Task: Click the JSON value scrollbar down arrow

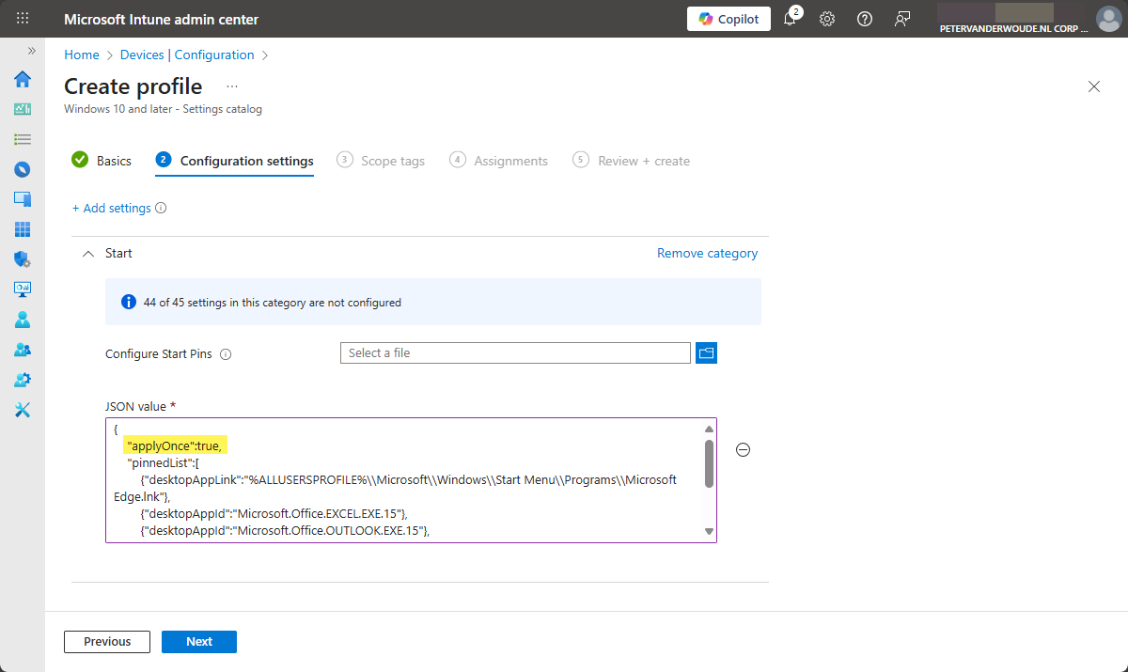Action: pyautogui.click(x=709, y=532)
